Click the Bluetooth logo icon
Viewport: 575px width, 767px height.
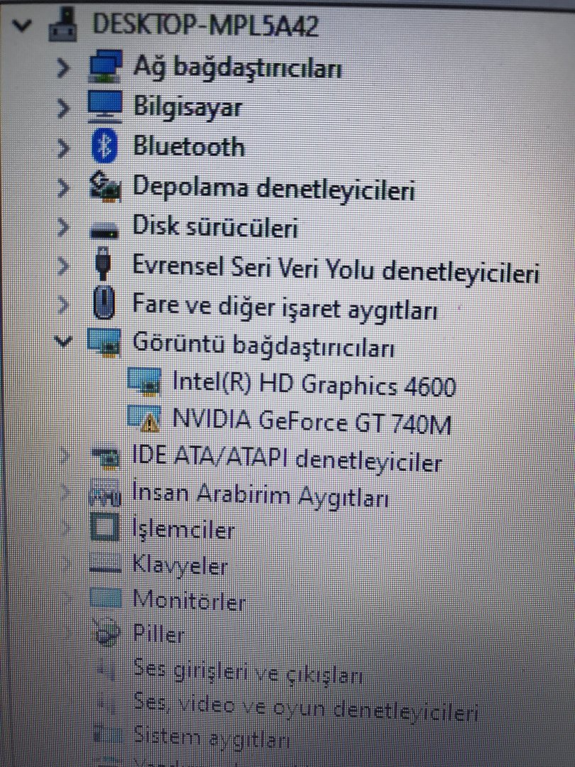(104, 146)
